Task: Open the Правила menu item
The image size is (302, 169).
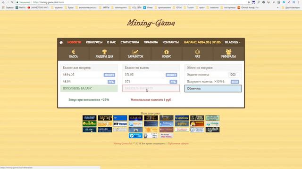Action: [151, 42]
